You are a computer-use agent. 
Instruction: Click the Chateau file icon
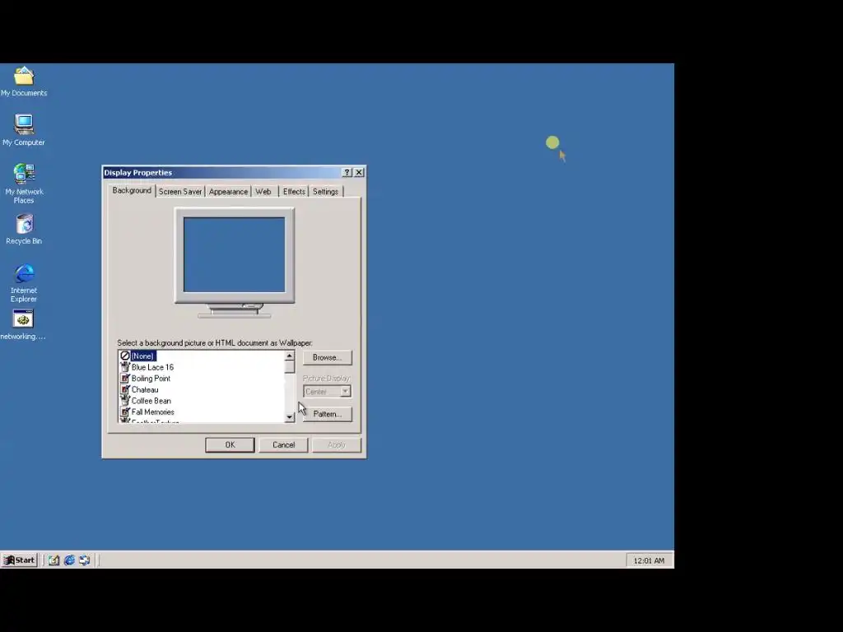125,389
